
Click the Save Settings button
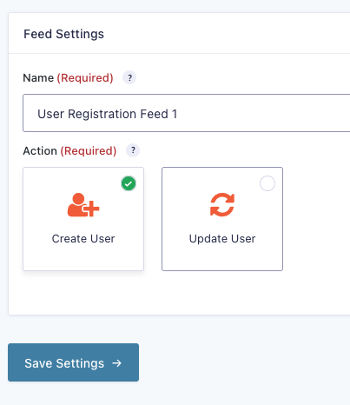(73, 362)
